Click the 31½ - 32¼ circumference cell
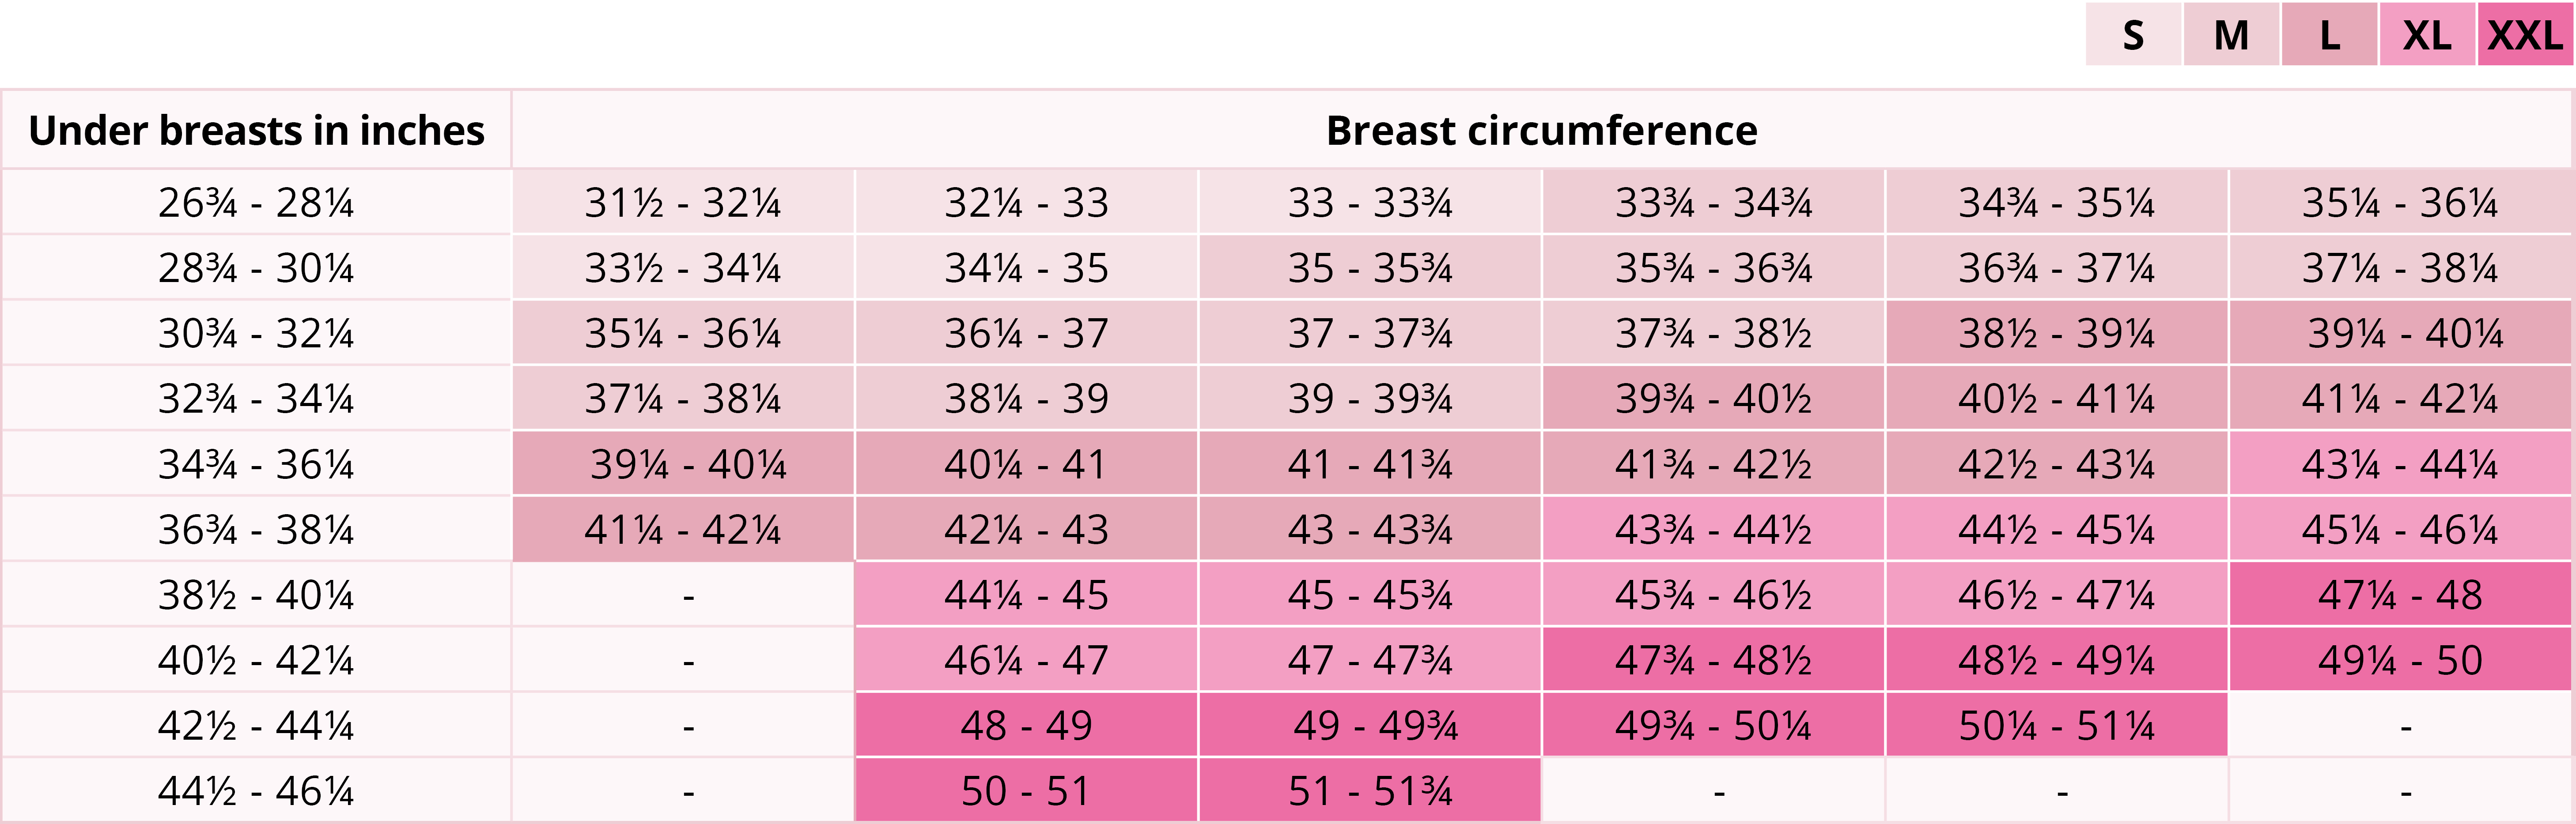Image resolution: width=2576 pixels, height=824 pixels. 683,203
